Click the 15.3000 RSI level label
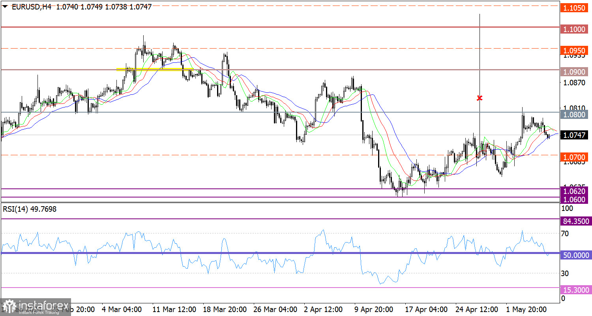The width and height of the screenshot is (592, 316). [576, 290]
